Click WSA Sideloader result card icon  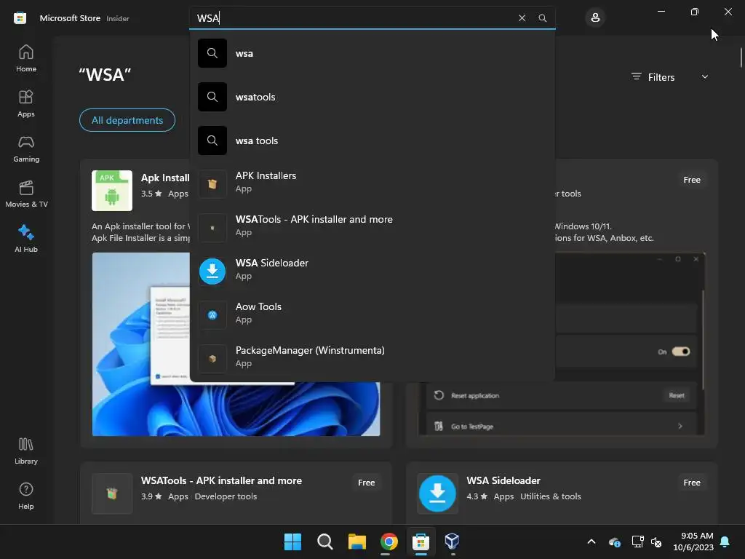point(437,494)
